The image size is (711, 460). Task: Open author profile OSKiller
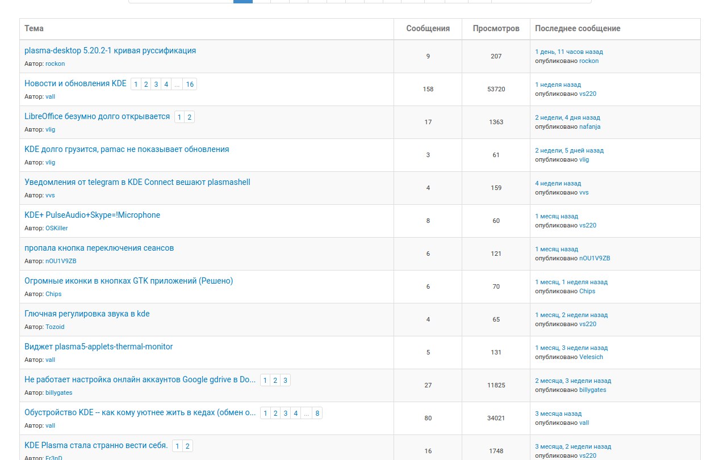57,228
